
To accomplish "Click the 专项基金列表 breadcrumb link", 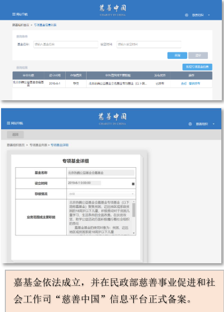I will [38, 145].
